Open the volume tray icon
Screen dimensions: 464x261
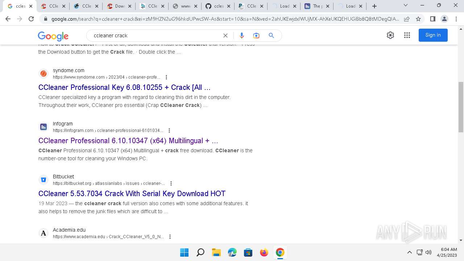428,252
